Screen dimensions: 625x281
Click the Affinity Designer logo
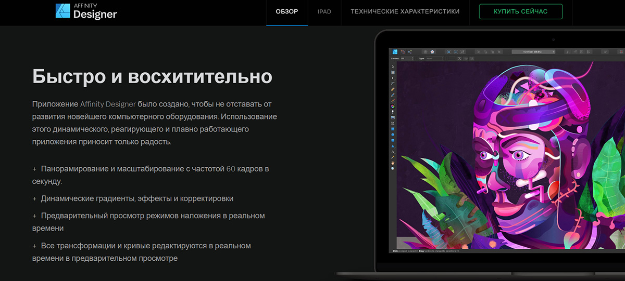(86, 10)
